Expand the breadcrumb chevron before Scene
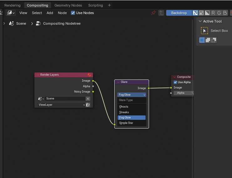 click(4, 23)
